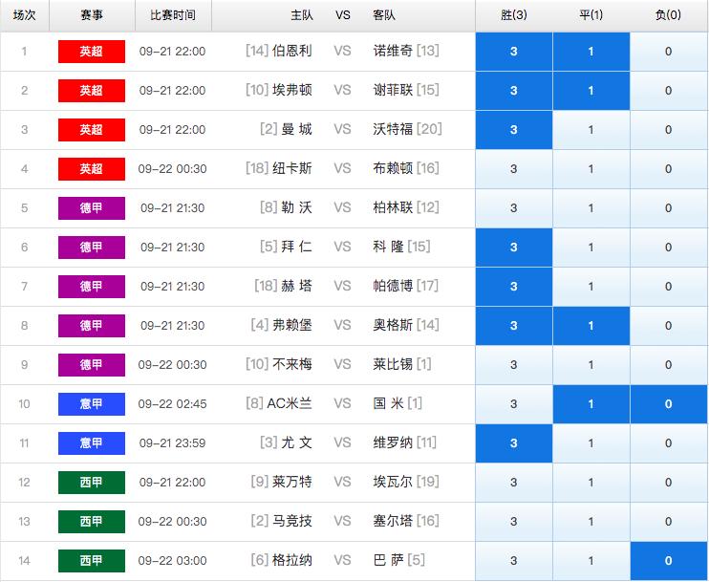This screenshot has height=582, width=709.
Task: Click the 西甲 league tag in row 14
Action: tap(92, 561)
